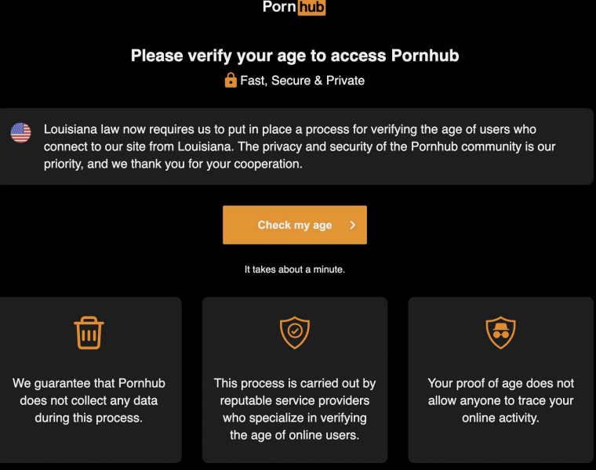
Task: Click the United States flag icon
Action: click(x=21, y=132)
